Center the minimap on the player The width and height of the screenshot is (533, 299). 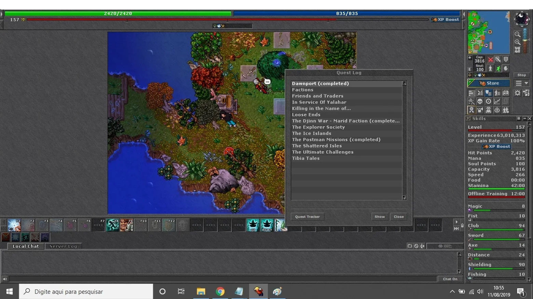point(517,50)
